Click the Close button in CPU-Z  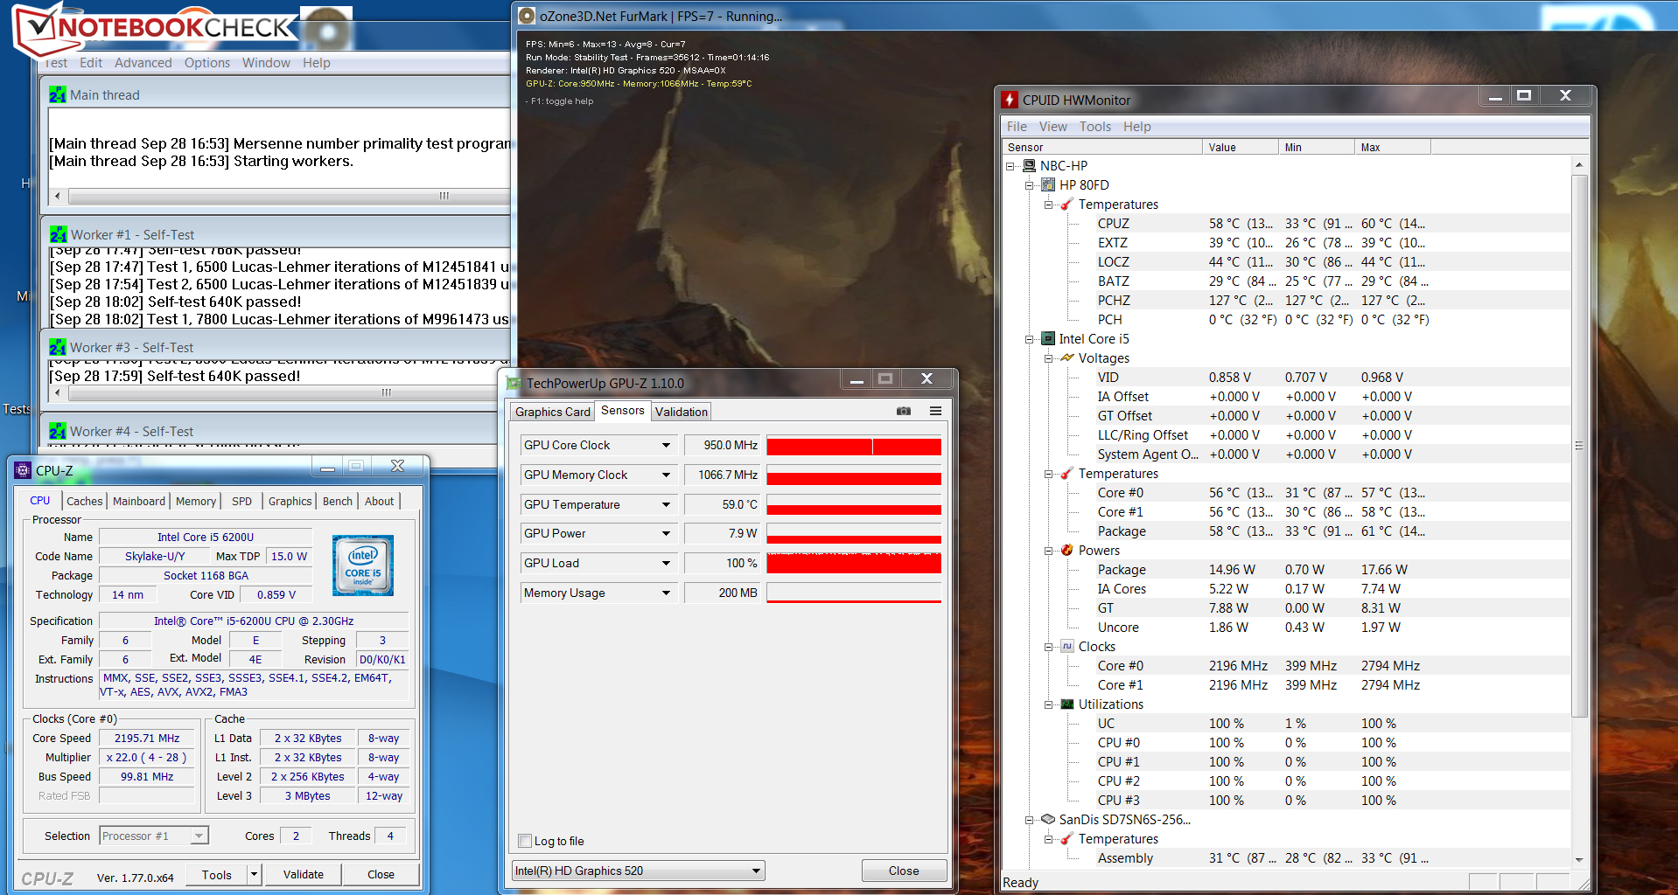(x=381, y=874)
